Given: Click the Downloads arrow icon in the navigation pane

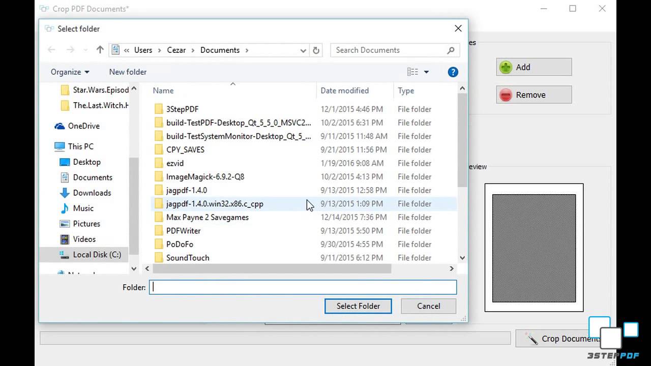Looking at the screenshot, I should click(65, 193).
